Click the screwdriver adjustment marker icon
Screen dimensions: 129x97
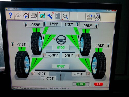pyautogui.click(x=53, y=38)
